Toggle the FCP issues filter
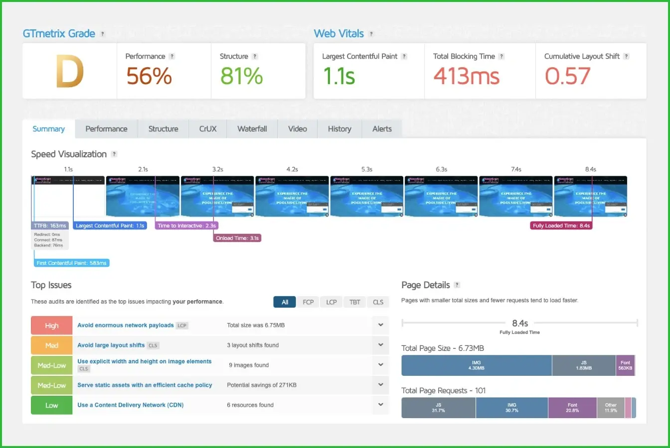The image size is (670, 448). (308, 302)
